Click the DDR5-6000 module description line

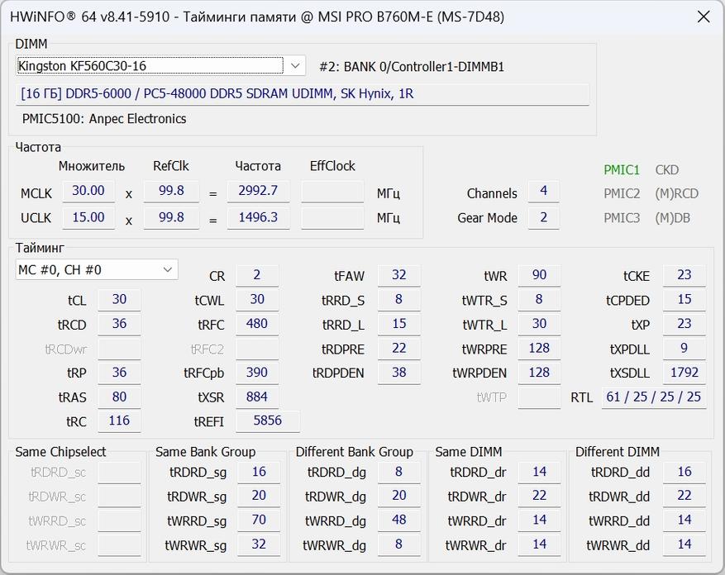pyautogui.click(x=303, y=94)
